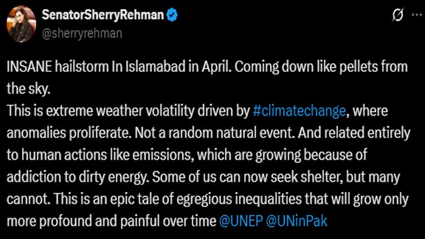Open Sherry Rehman's profile picture
Image resolution: width=425 pixels, height=239 pixels.
[x=21, y=24]
